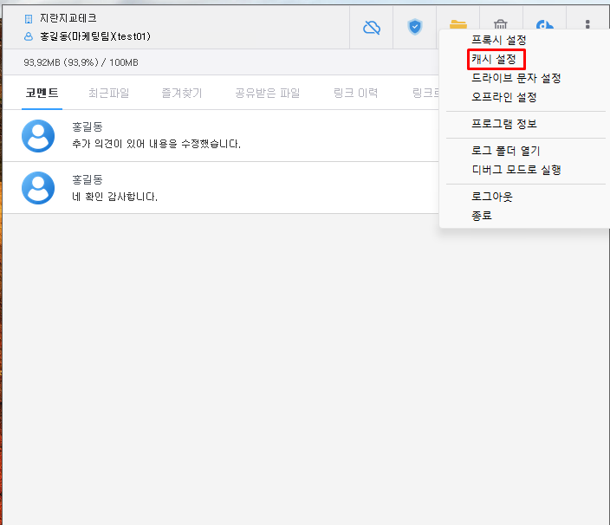This screenshot has height=525, width=610.
Task: Click the blue security shield icon
Action: [415, 27]
